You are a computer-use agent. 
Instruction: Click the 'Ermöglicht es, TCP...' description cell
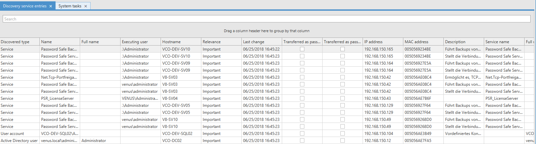click(463, 77)
